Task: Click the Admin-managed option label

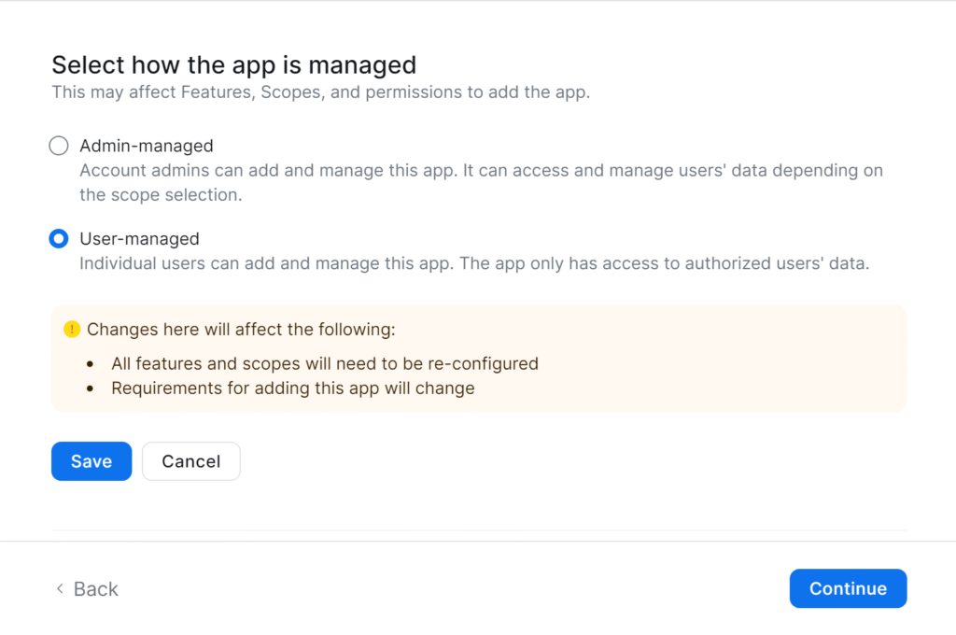Action: (x=147, y=146)
